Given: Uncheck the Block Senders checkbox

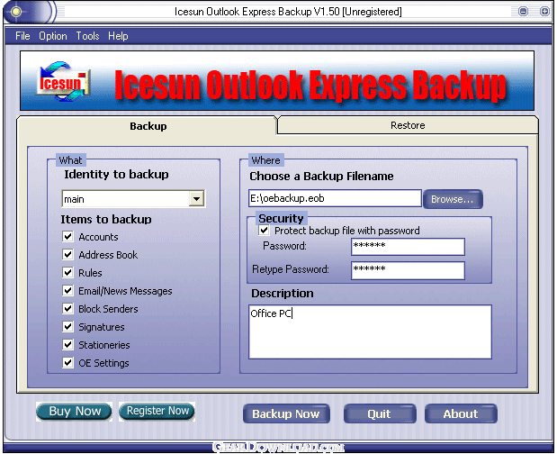Looking at the screenshot, I should (x=67, y=309).
